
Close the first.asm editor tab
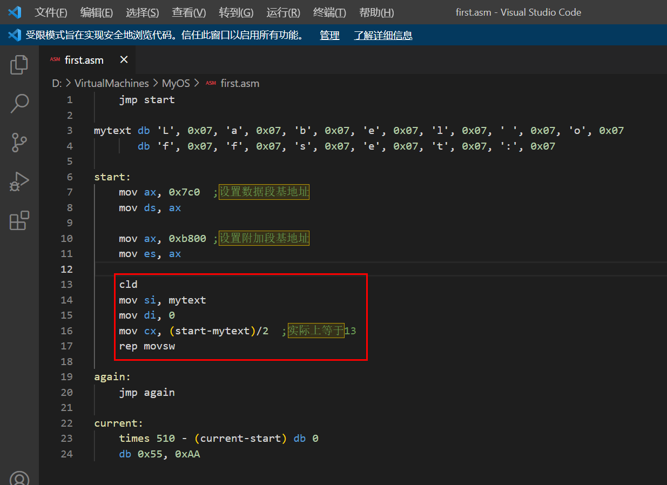click(x=124, y=60)
